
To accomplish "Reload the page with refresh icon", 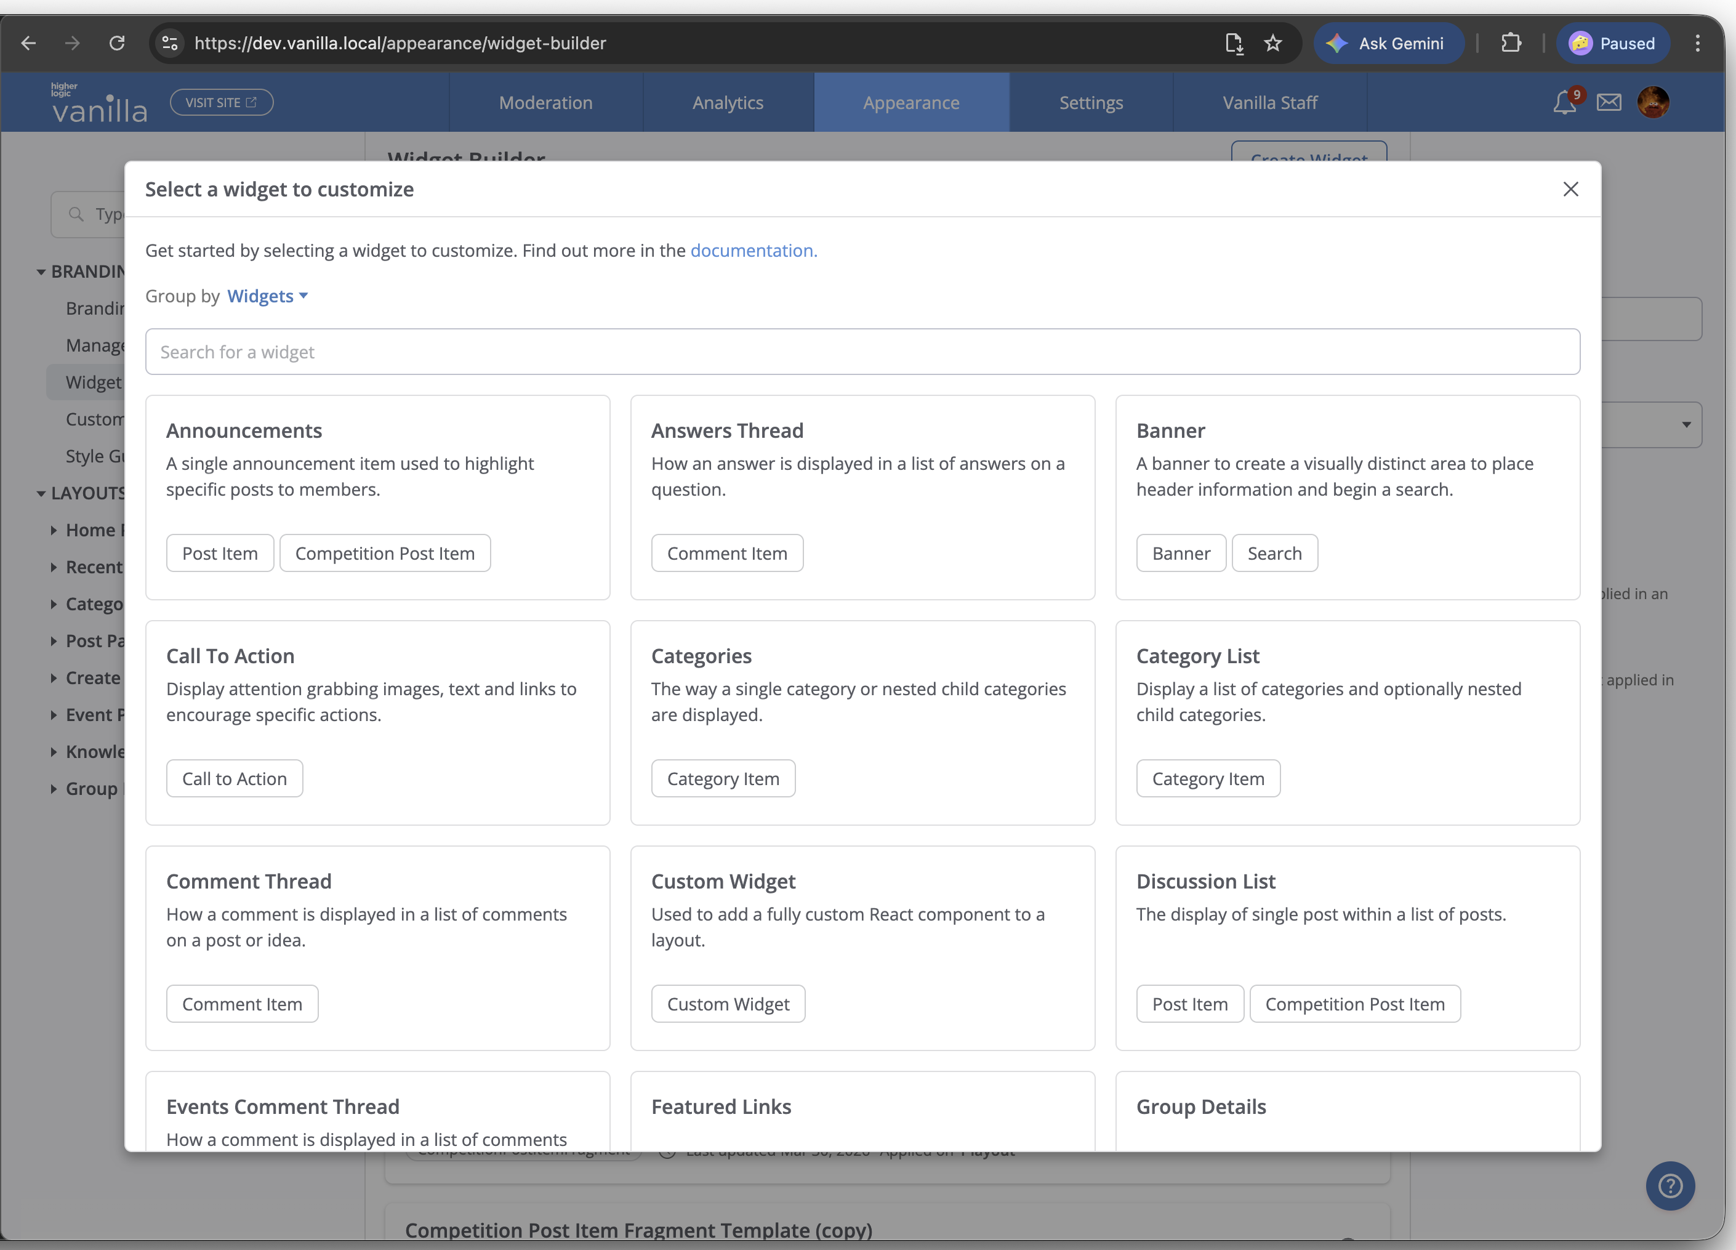I will (117, 43).
